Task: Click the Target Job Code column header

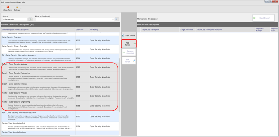Action: coord(188,30)
